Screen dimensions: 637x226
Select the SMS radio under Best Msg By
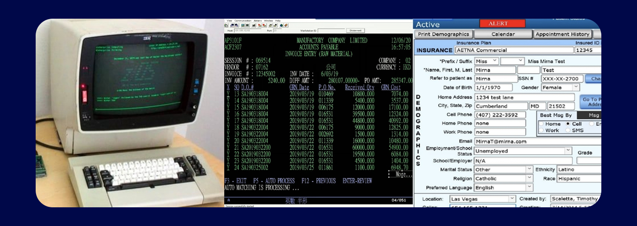tap(568, 130)
